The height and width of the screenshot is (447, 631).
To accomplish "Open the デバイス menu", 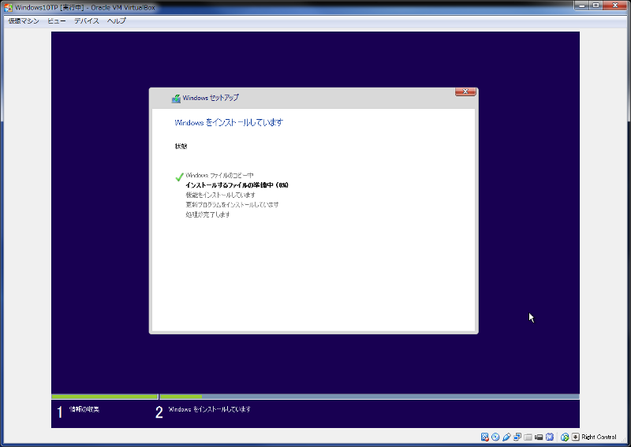I will (87, 21).
